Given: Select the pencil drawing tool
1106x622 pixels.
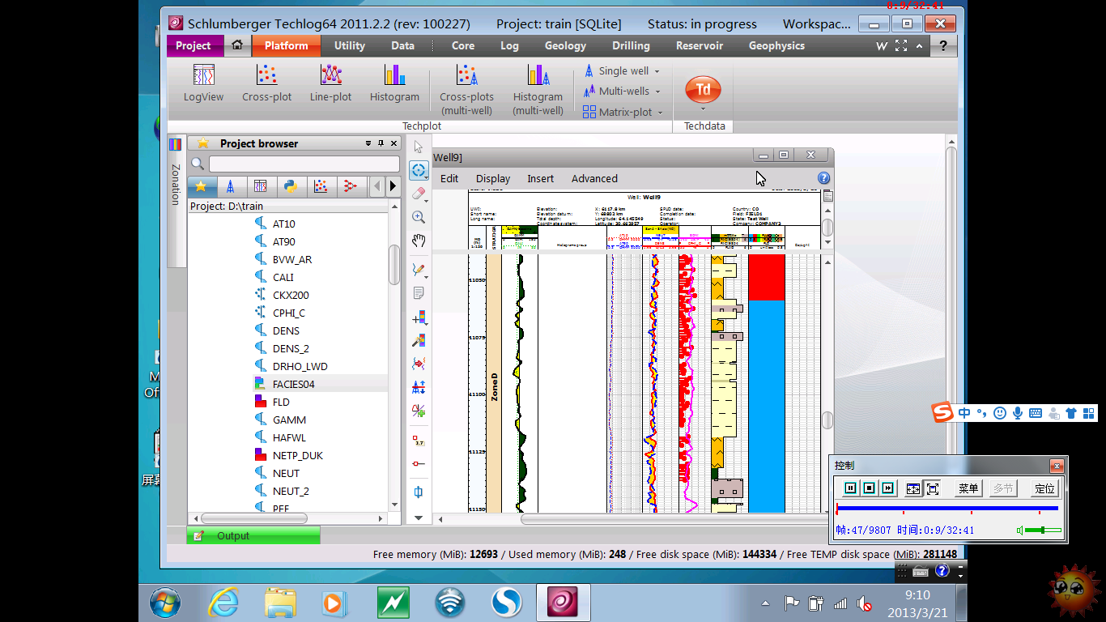Looking at the screenshot, I should (419, 269).
